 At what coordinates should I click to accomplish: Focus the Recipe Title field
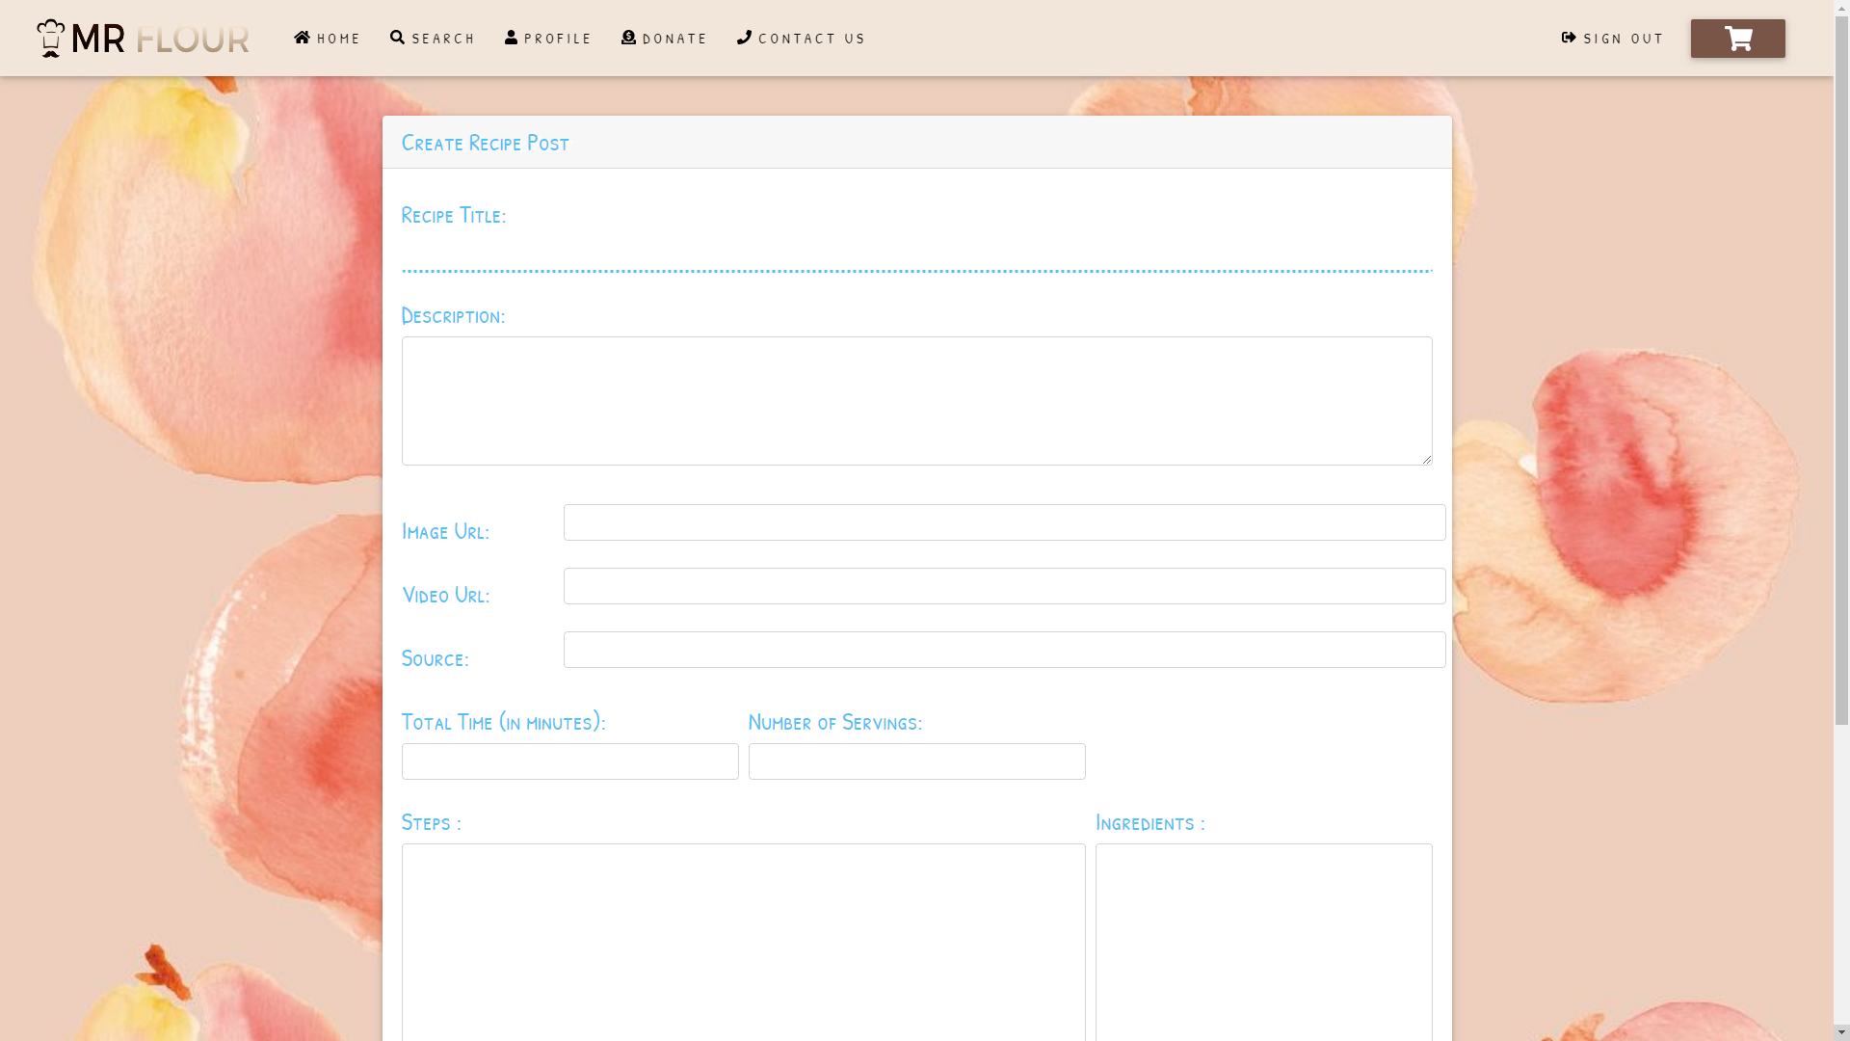tap(916, 254)
